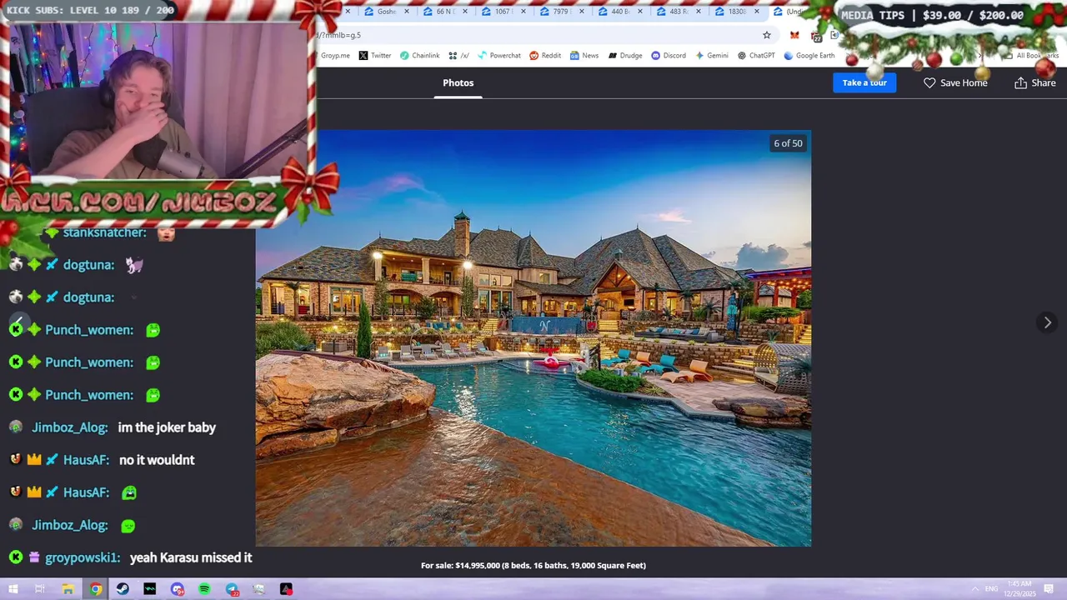Image resolution: width=1067 pixels, height=600 pixels.
Task: Click the MEDIA TIPS goal overlay
Action: [932, 15]
